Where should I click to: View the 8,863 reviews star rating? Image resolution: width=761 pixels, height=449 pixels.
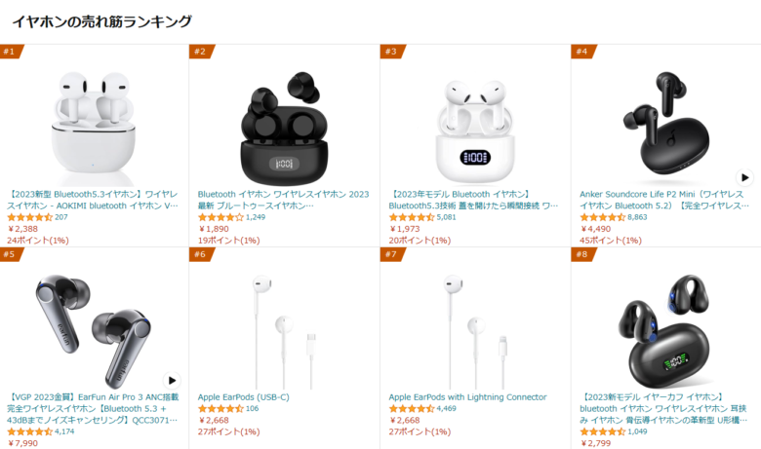tap(603, 217)
